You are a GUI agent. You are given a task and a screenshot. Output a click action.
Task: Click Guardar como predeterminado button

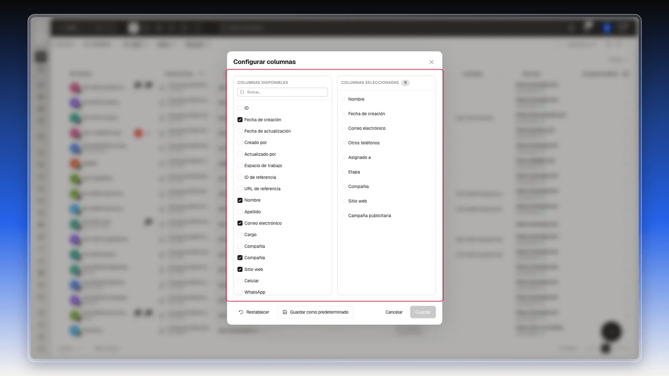[x=315, y=312]
